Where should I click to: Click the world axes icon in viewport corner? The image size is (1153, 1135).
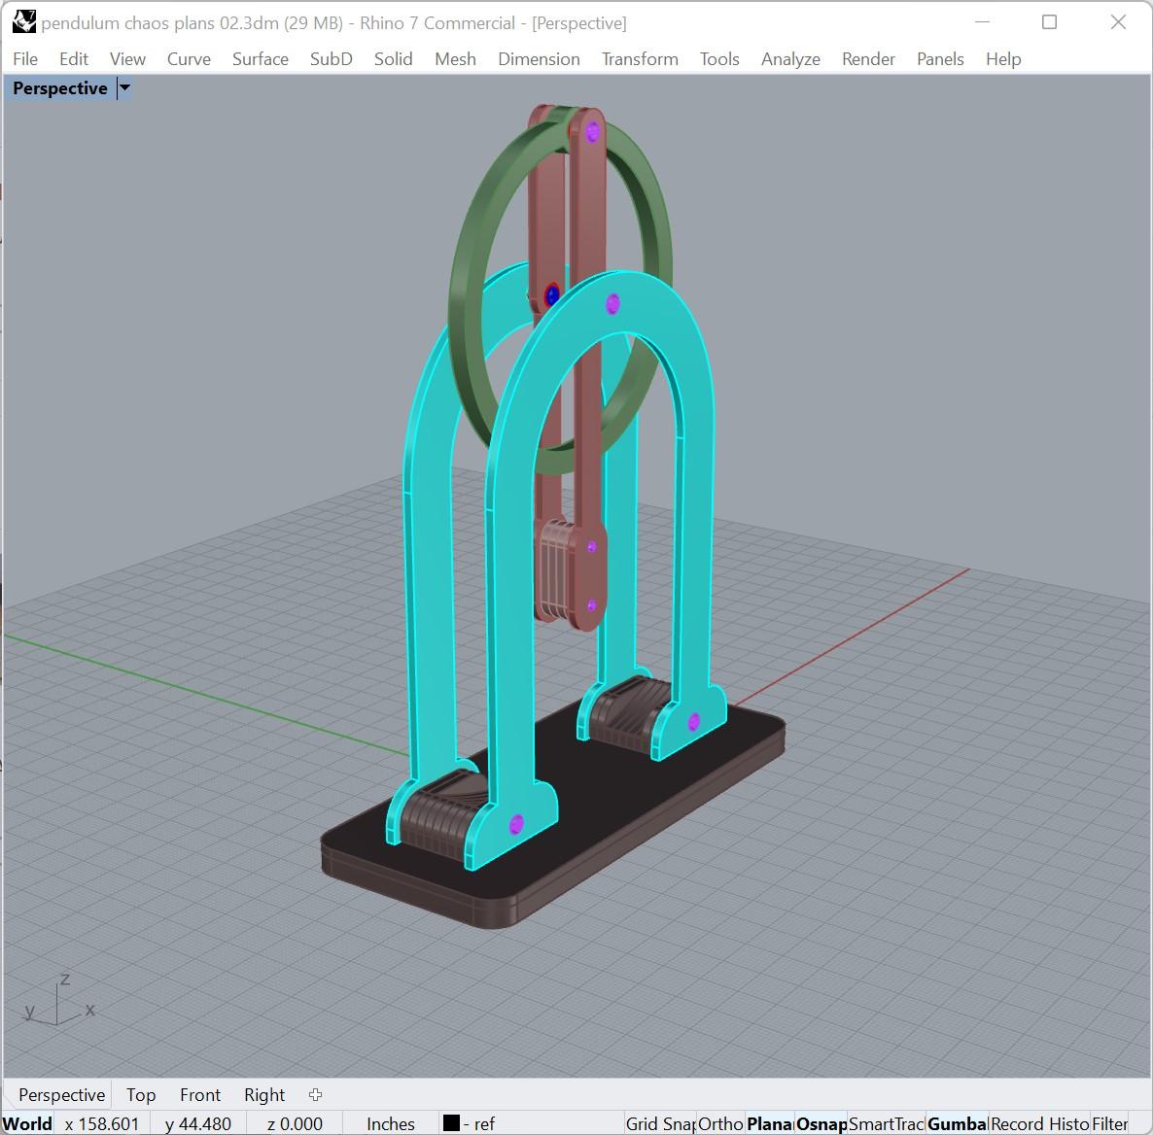[57, 1001]
